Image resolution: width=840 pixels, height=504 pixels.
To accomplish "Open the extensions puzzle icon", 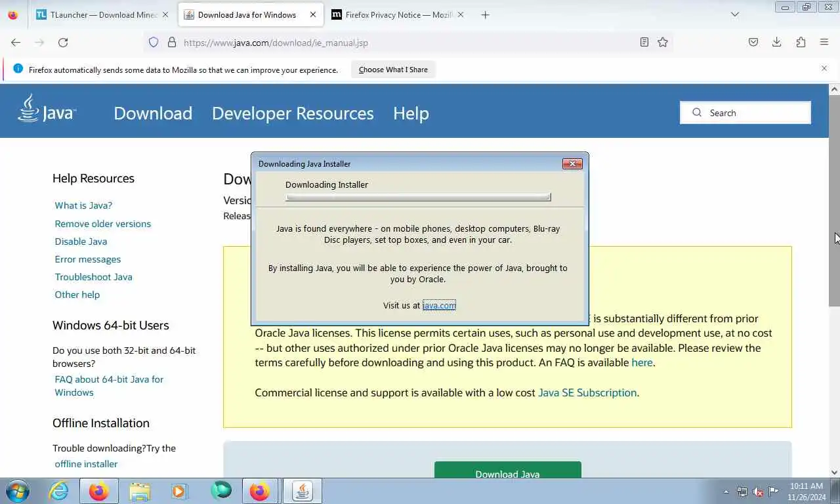I will (x=801, y=42).
